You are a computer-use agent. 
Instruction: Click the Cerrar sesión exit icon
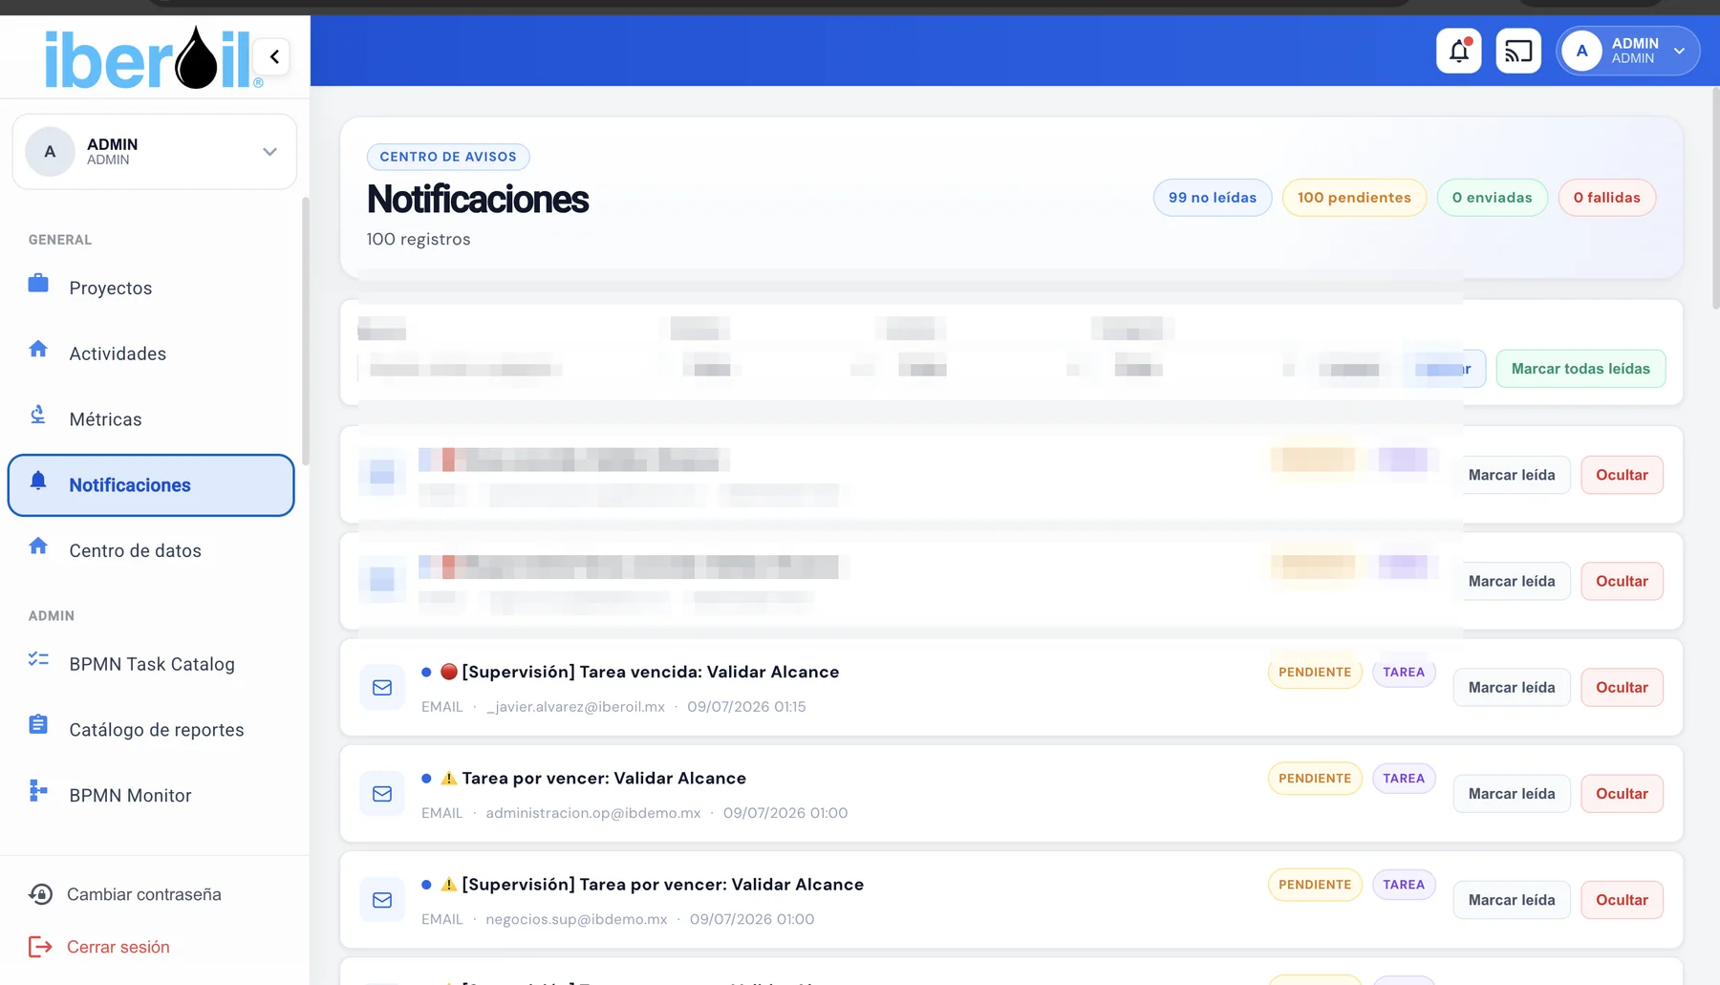tap(40, 947)
